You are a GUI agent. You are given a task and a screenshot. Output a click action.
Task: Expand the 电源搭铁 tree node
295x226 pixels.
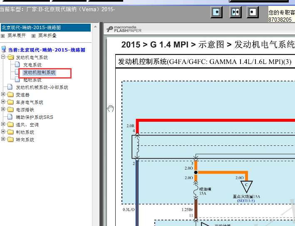tap(3, 109)
